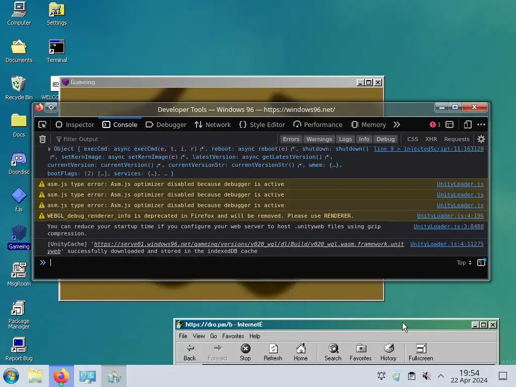Open Favorites in InternetE toolbar

(360, 352)
